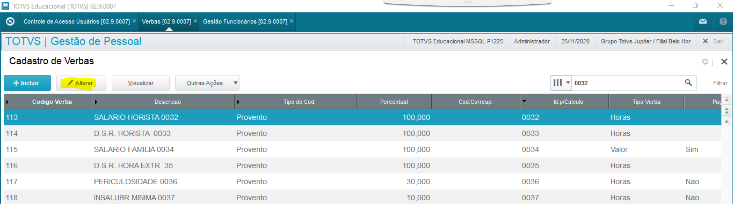Close the Verbas tab
Screen dimensions: 733x204
pos(195,21)
